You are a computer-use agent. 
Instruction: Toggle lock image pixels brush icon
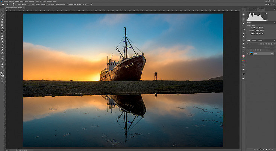coord(253,50)
